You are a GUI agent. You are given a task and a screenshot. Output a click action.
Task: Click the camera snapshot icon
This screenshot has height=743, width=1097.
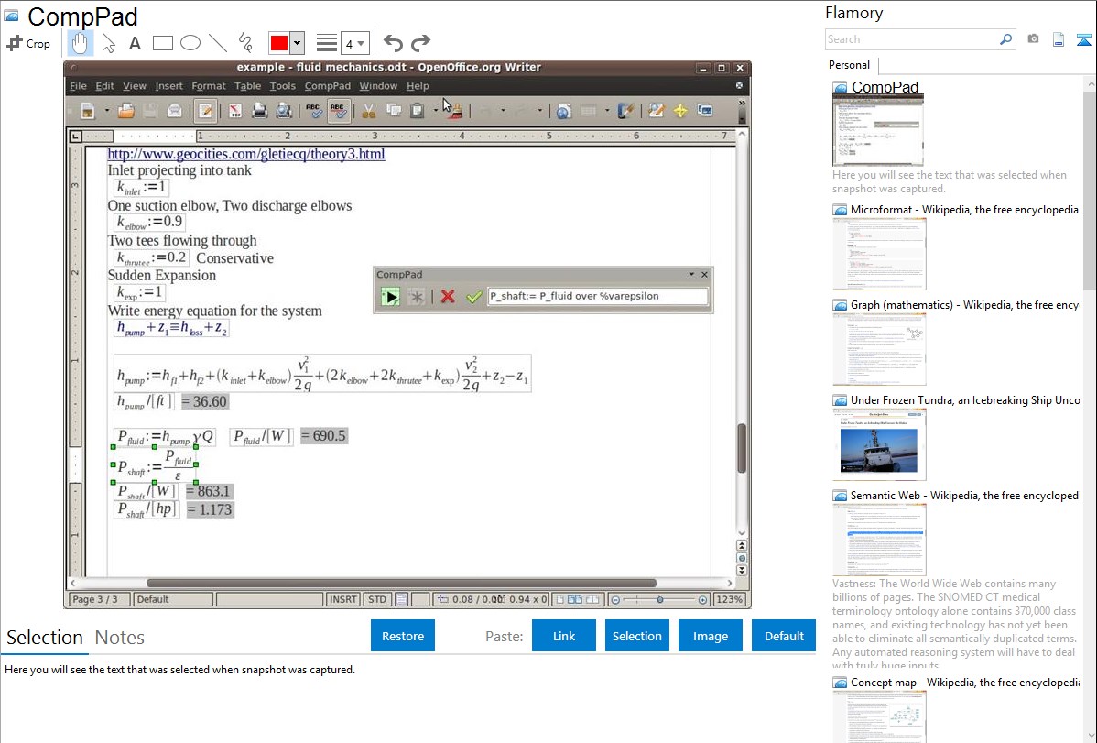point(1033,39)
